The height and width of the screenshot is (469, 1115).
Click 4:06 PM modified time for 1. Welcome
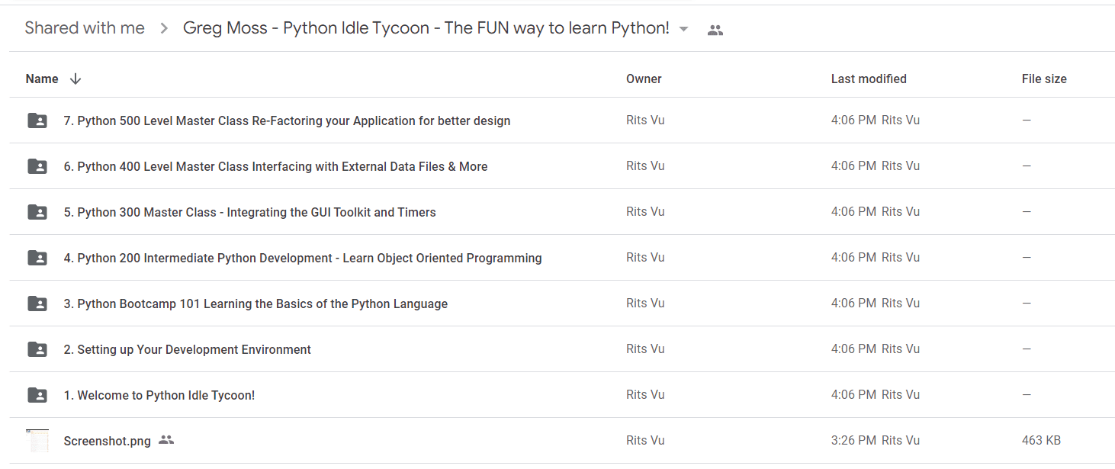(853, 394)
